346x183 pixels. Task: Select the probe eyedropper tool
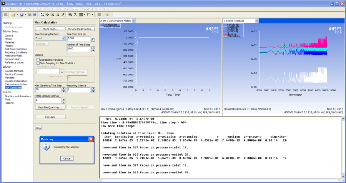coord(63,14)
